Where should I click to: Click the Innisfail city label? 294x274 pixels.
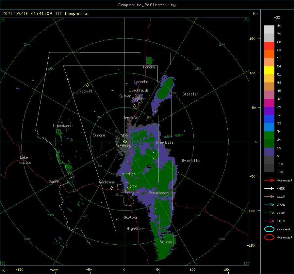pos(132,118)
